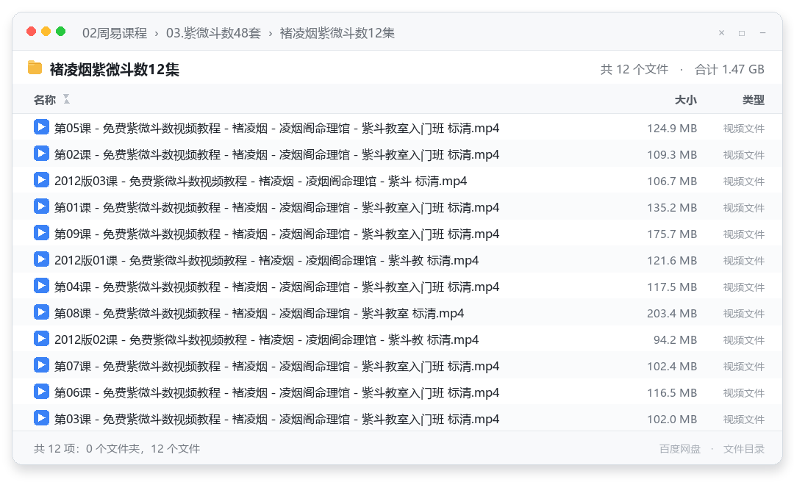Click the video icon beside 第08课 file
The height and width of the screenshot is (482, 794).
41,312
